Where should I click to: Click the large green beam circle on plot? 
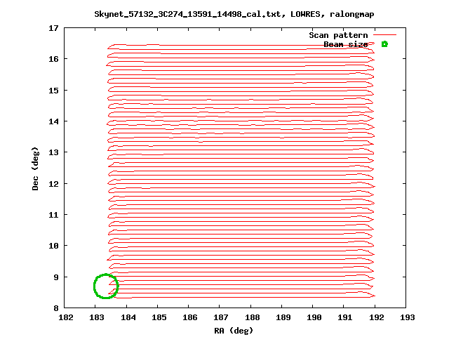[x=106, y=286]
